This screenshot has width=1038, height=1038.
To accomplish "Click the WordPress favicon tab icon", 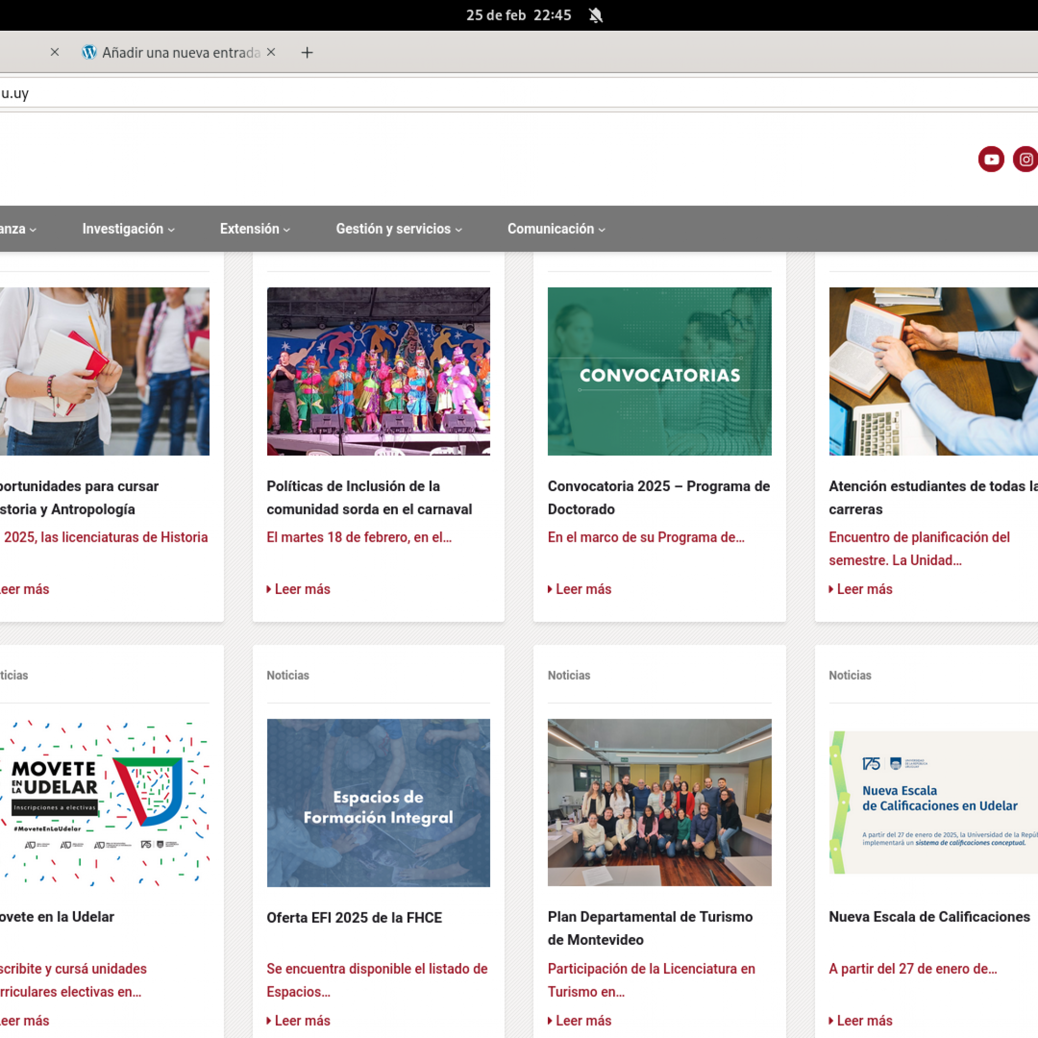I will pyautogui.click(x=89, y=52).
